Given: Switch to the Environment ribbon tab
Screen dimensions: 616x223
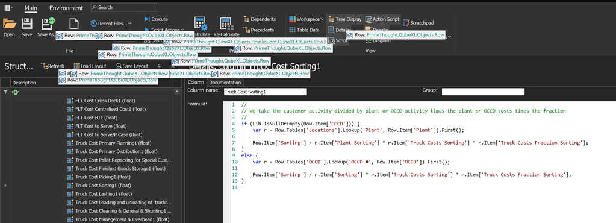Looking at the screenshot, I should [66, 8].
